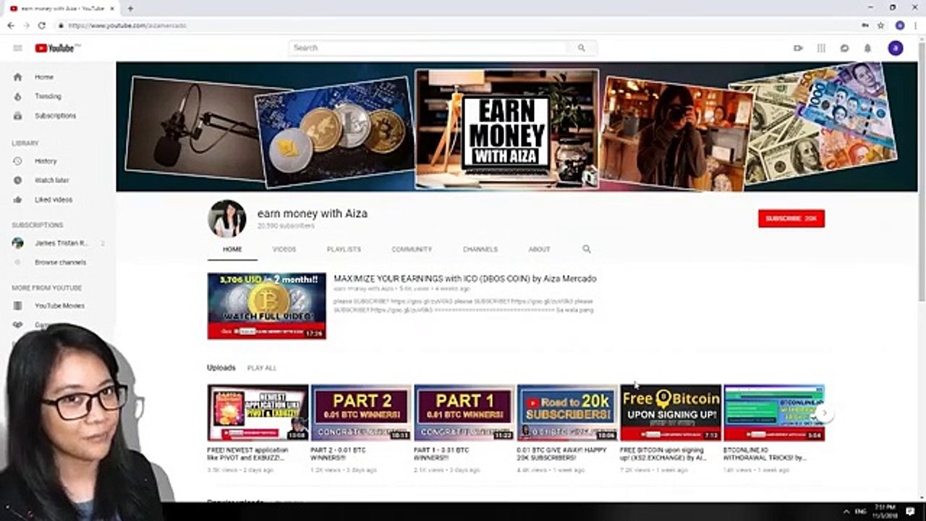The image size is (926, 521).
Task: Click in the YouTube search field
Action: pyautogui.click(x=428, y=48)
